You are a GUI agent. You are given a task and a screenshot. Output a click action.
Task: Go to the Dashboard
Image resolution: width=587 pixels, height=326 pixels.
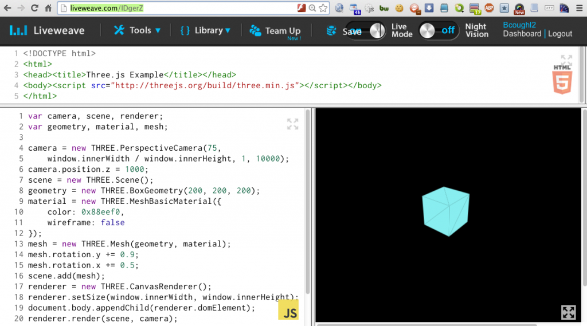click(522, 34)
